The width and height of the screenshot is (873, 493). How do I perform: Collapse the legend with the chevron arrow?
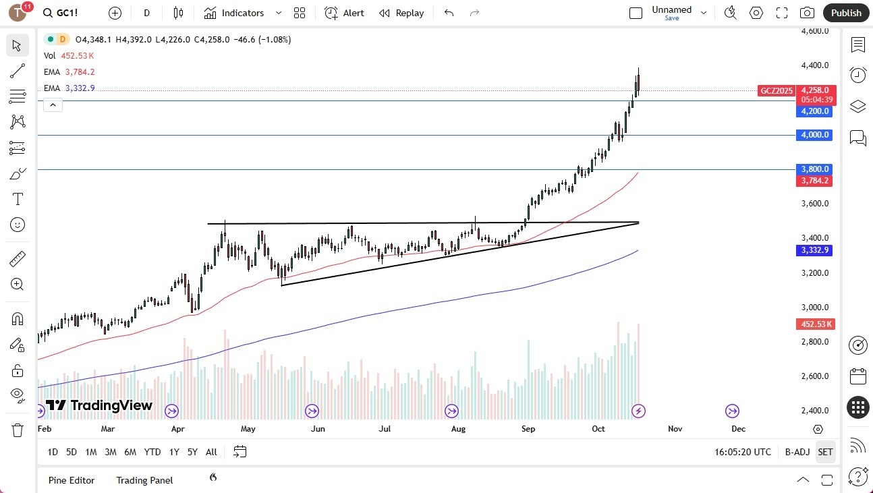pyautogui.click(x=53, y=105)
